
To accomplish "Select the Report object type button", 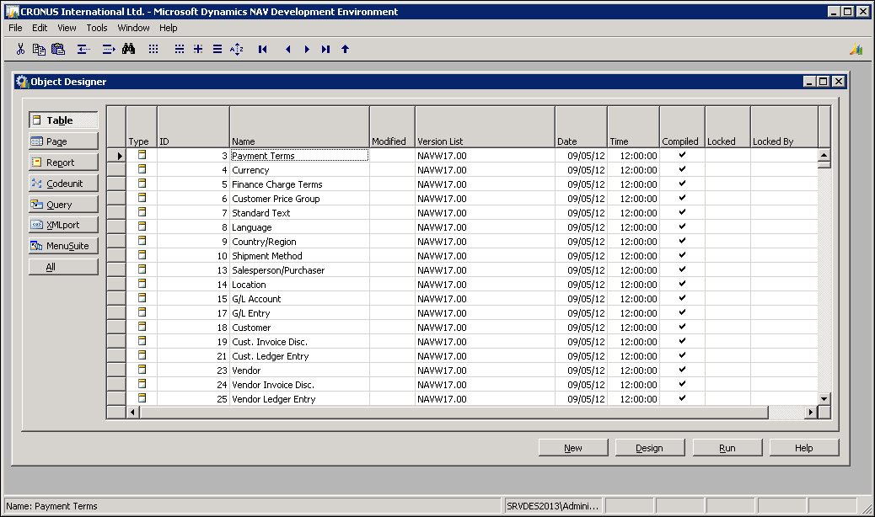I will tap(63, 163).
